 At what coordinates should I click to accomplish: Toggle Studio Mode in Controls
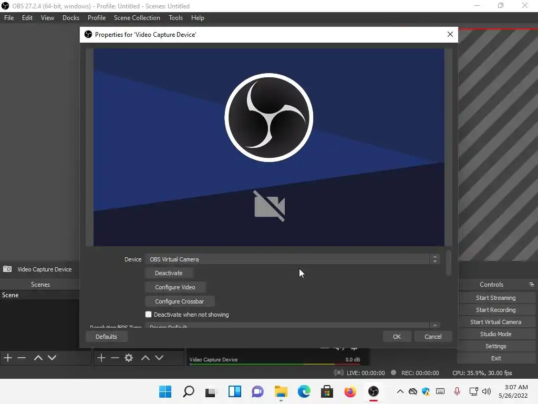[496, 334]
